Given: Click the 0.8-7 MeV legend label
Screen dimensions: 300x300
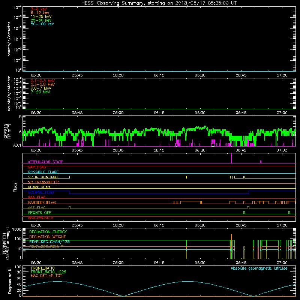Looking at the screenshot, I should (41, 88).
